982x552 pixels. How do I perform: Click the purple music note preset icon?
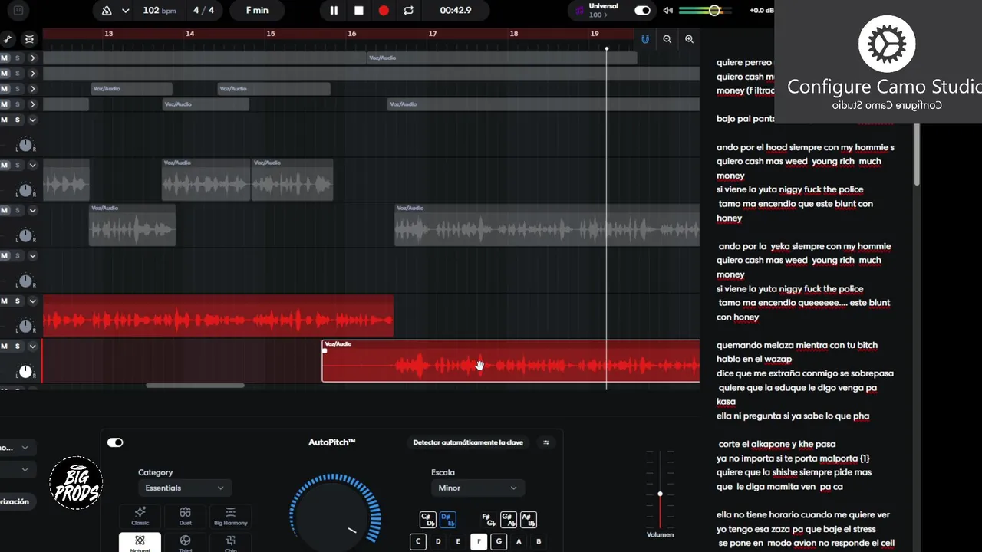pos(579,11)
